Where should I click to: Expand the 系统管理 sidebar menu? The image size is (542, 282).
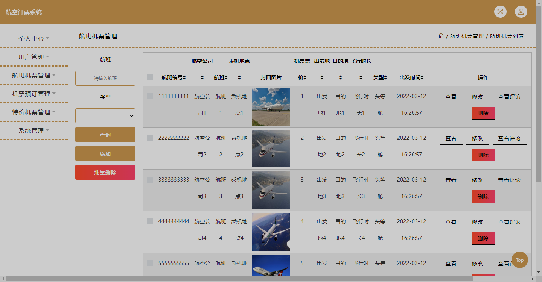pyautogui.click(x=33, y=130)
